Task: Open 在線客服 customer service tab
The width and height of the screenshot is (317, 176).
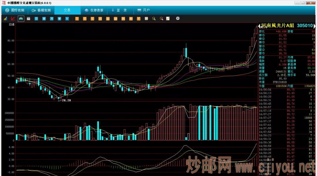Action: pos(94,10)
